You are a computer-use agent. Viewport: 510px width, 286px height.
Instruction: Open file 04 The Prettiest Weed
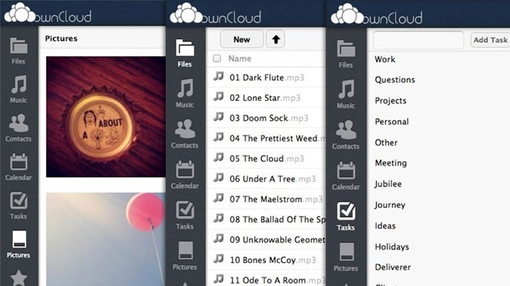click(x=277, y=138)
